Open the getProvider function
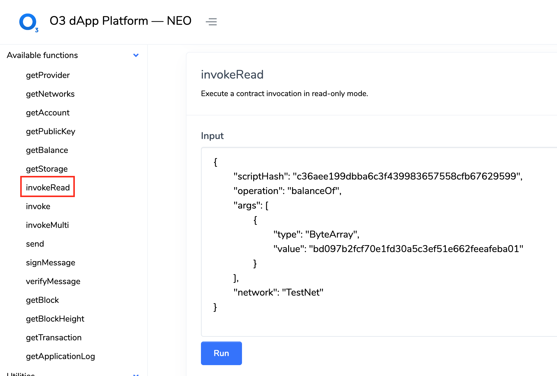The height and width of the screenshot is (376, 557). (48, 75)
